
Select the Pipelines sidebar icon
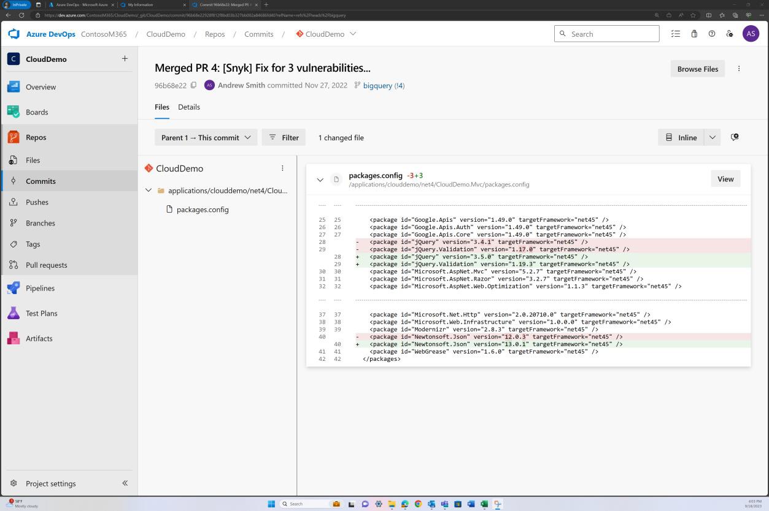point(14,288)
